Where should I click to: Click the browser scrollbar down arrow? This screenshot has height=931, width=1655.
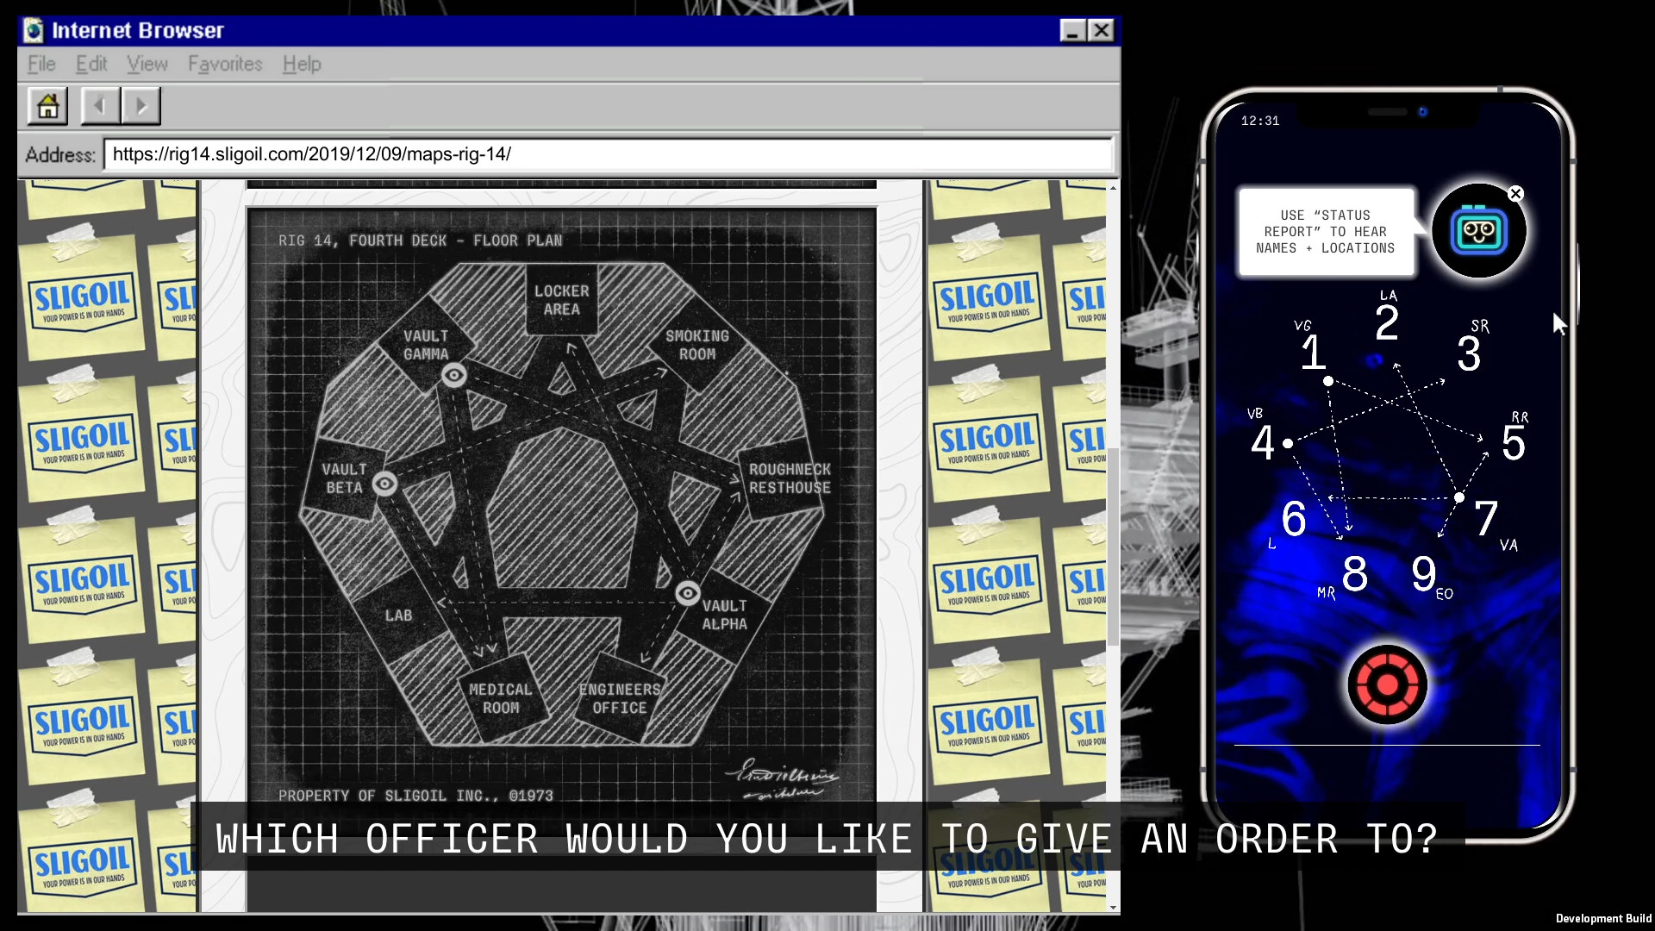[1113, 907]
